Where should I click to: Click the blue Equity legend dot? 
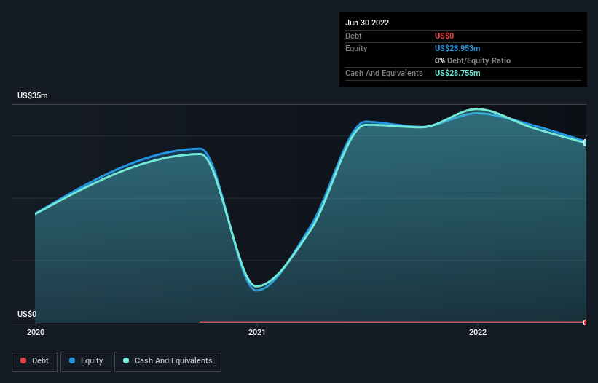[x=72, y=360]
